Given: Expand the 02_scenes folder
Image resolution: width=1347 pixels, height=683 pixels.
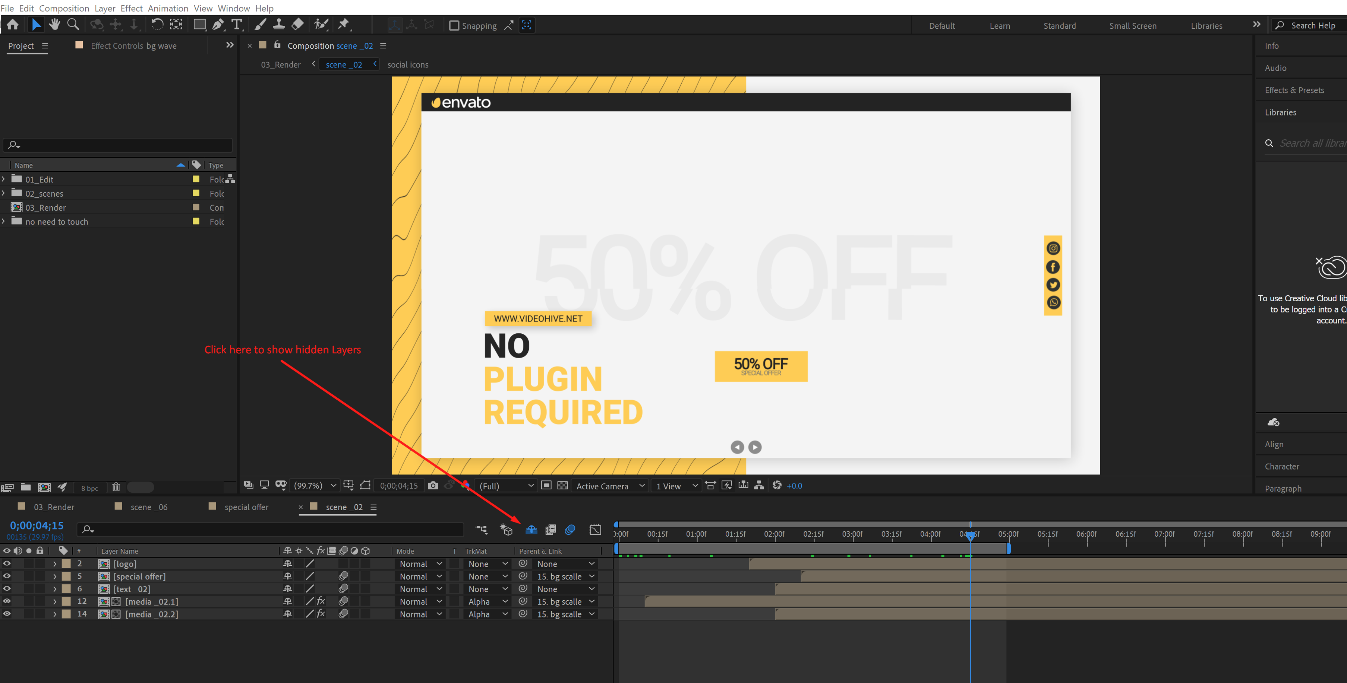Looking at the screenshot, I should click(4, 193).
